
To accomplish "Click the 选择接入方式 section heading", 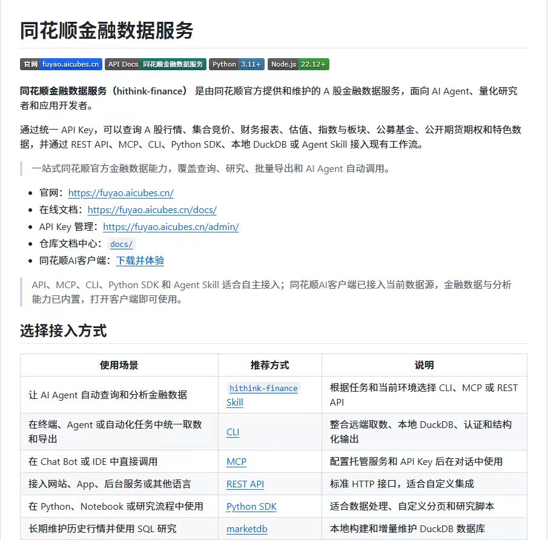I will [x=63, y=331].
